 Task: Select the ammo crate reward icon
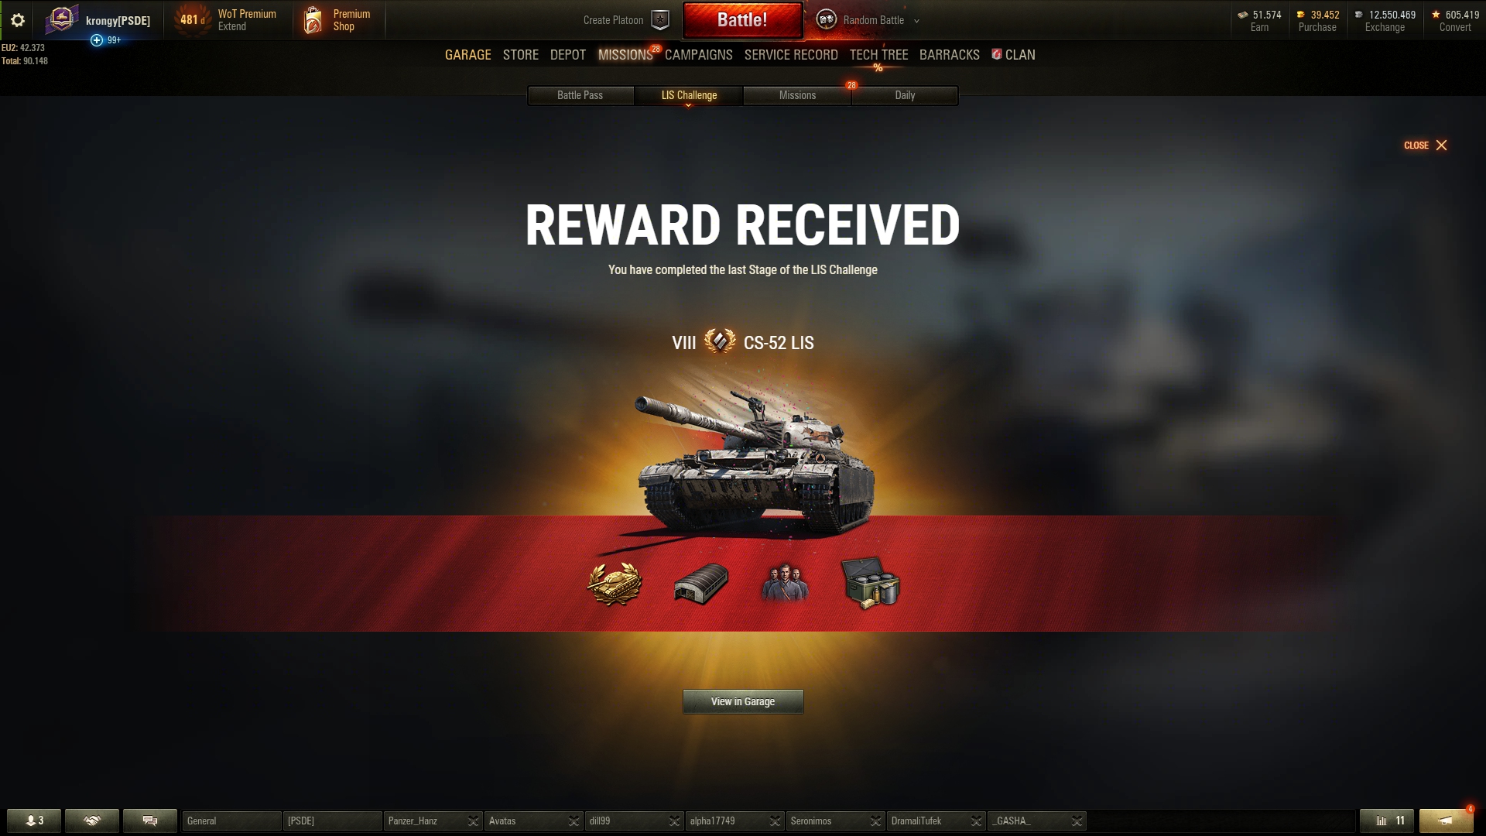(x=871, y=583)
